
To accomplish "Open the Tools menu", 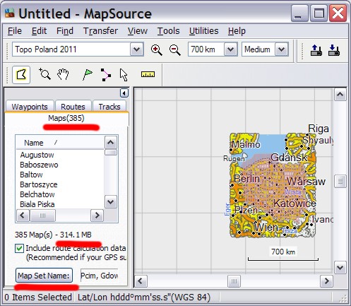I will click(x=168, y=31).
